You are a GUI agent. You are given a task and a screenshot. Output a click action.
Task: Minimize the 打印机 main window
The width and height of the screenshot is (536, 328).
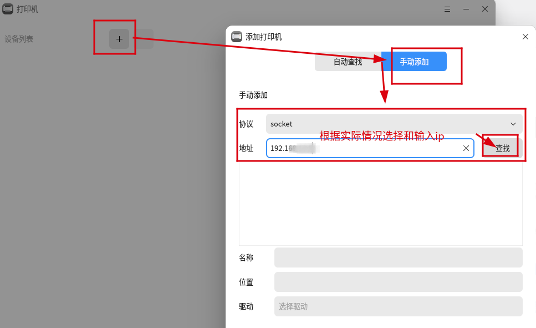466,9
